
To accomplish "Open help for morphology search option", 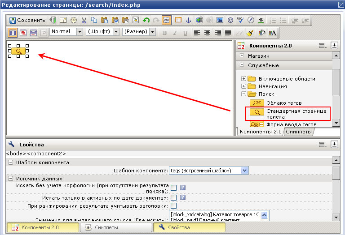I will pos(183,188).
